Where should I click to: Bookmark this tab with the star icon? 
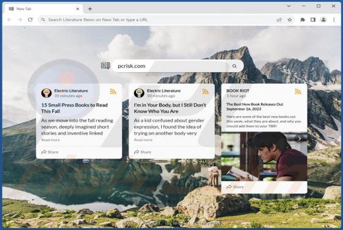pyautogui.click(x=290, y=20)
